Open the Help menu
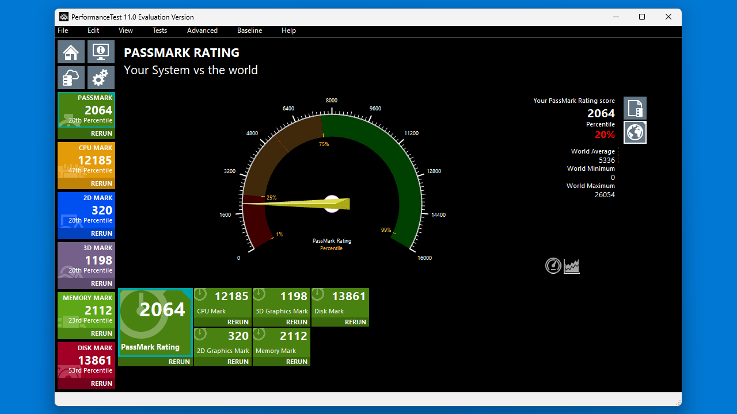 tap(288, 30)
